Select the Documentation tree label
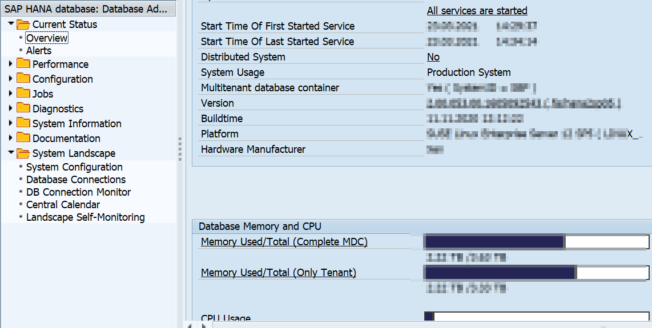The height and width of the screenshot is (328, 652). [66, 139]
